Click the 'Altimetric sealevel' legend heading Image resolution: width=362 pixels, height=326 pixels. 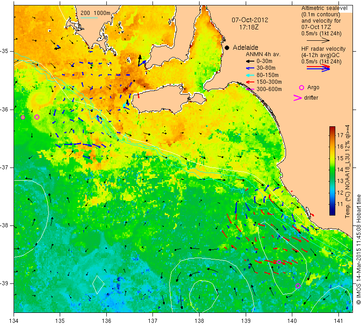(x=324, y=8)
